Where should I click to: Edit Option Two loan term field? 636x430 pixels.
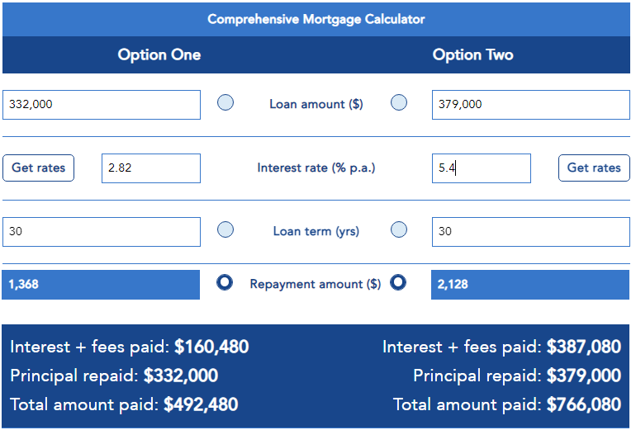[530, 232]
